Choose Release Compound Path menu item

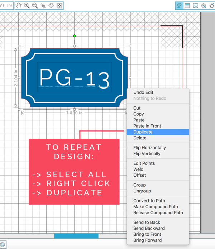tap(158, 212)
